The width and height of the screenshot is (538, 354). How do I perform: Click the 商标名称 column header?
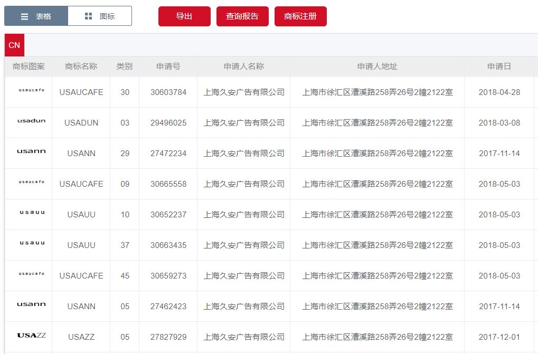[81, 66]
